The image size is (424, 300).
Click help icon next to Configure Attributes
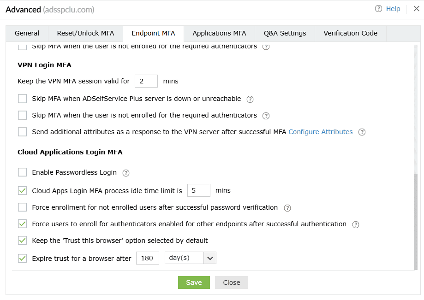(362, 132)
